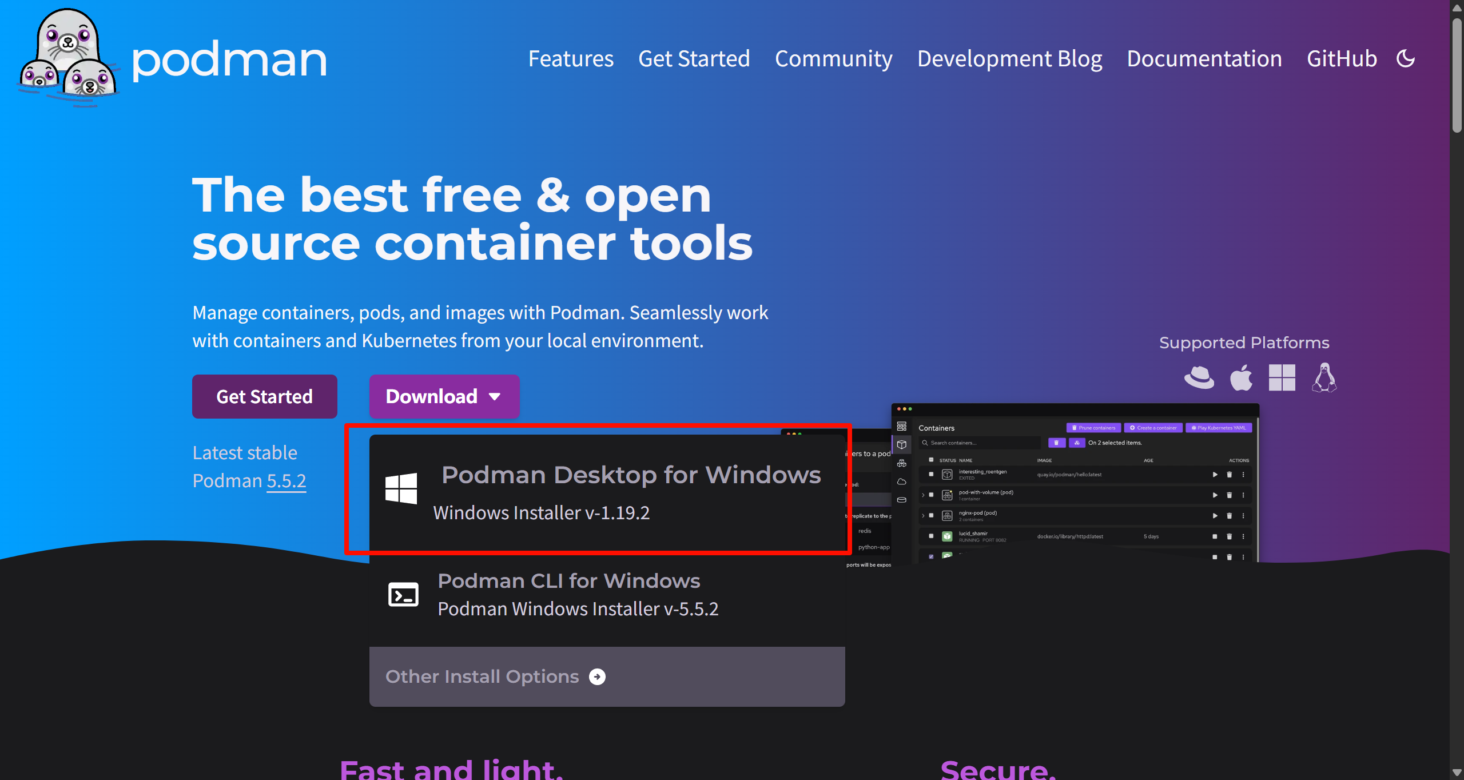Select the Windows platform icon

pyautogui.click(x=1282, y=378)
